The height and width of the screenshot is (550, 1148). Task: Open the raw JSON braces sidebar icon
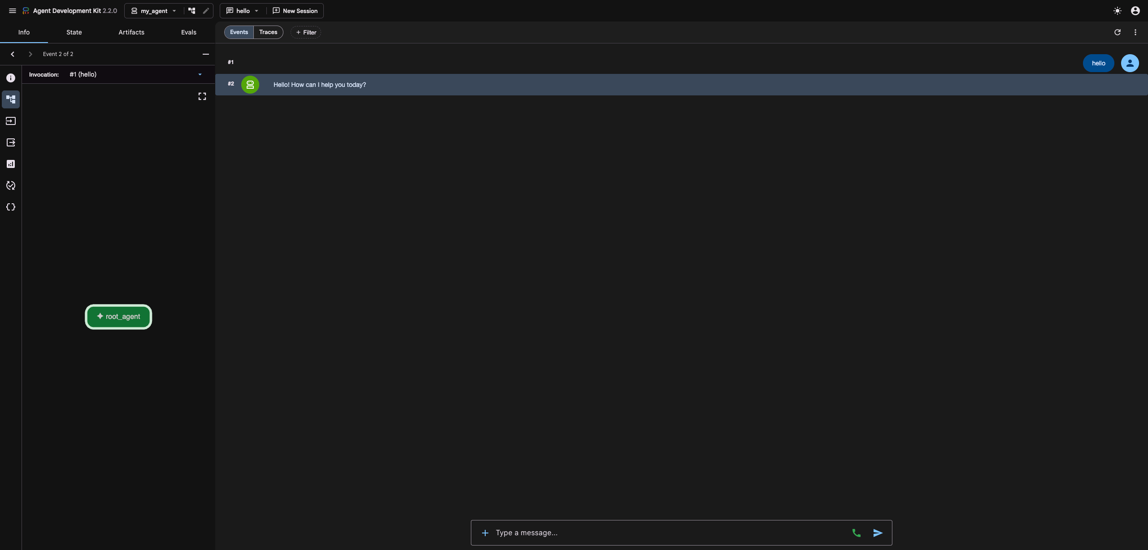click(11, 207)
